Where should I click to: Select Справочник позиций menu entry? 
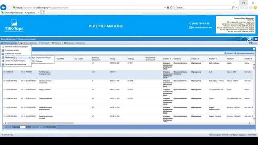click(x=16, y=54)
